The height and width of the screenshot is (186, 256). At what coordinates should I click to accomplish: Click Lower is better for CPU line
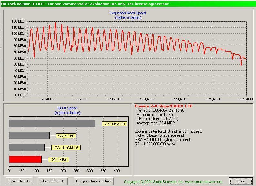[x=168, y=131]
